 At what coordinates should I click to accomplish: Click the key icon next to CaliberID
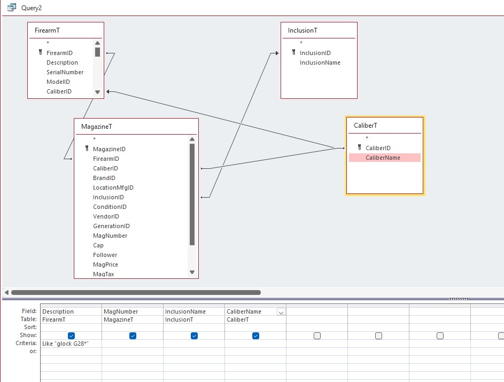click(360, 148)
